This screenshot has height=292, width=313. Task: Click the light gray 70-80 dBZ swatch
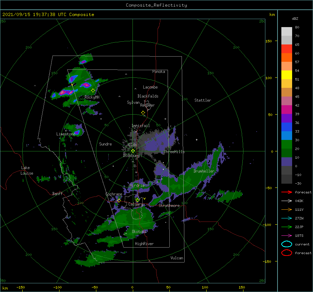point(287,32)
